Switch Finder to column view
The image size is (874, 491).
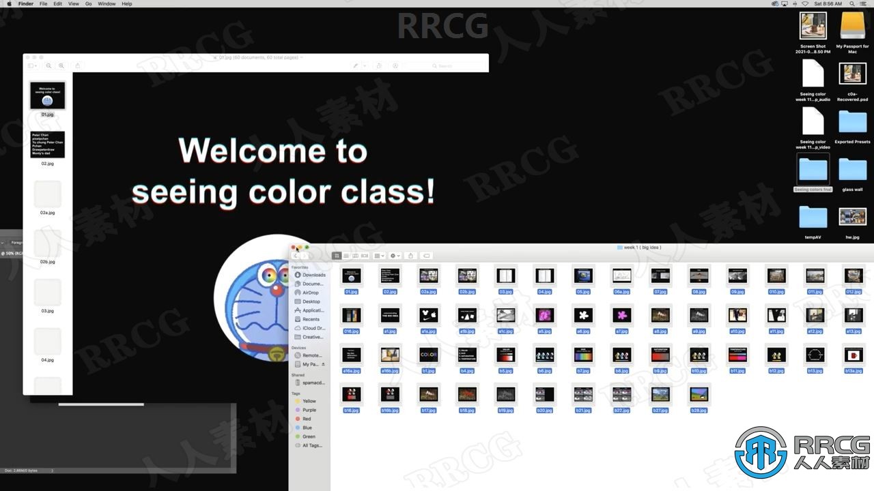pyautogui.click(x=355, y=256)
